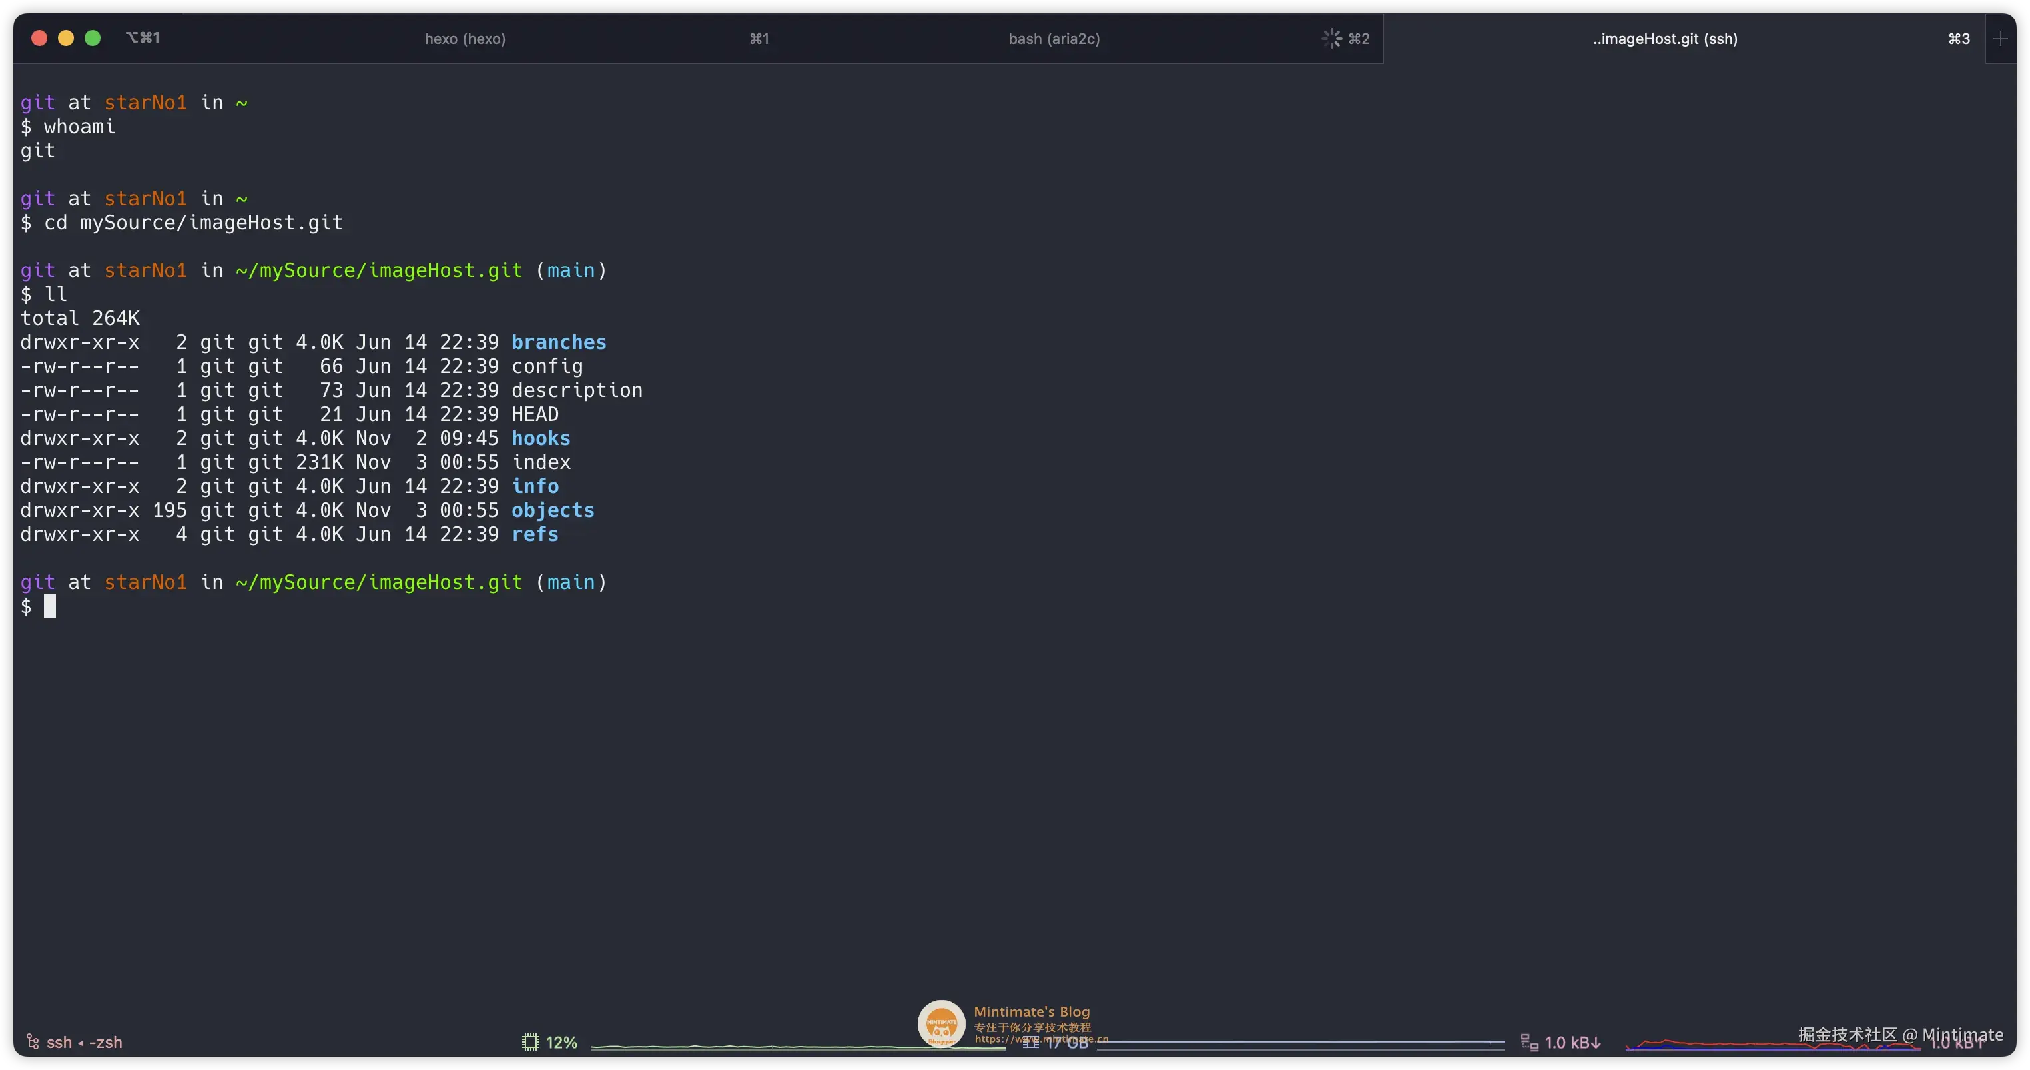This screenshot has width=2030, height=1070.
Task: Click the hooks directory in listing
Action: point(541,438)
